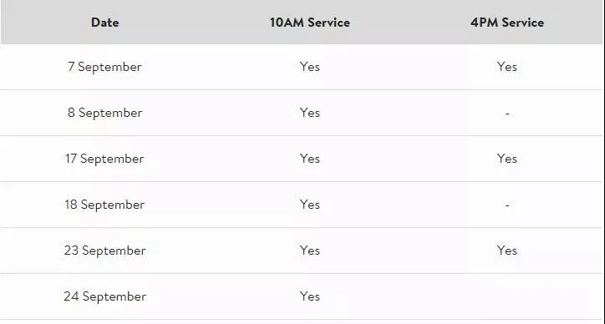Click Yes for 17 September 4PM Service

click(507, 159)
